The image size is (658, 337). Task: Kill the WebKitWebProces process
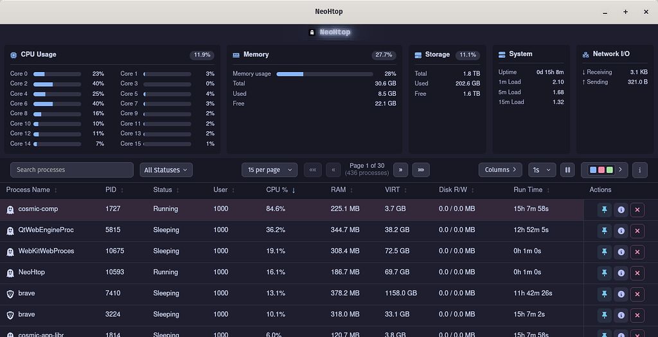[637, 251]
